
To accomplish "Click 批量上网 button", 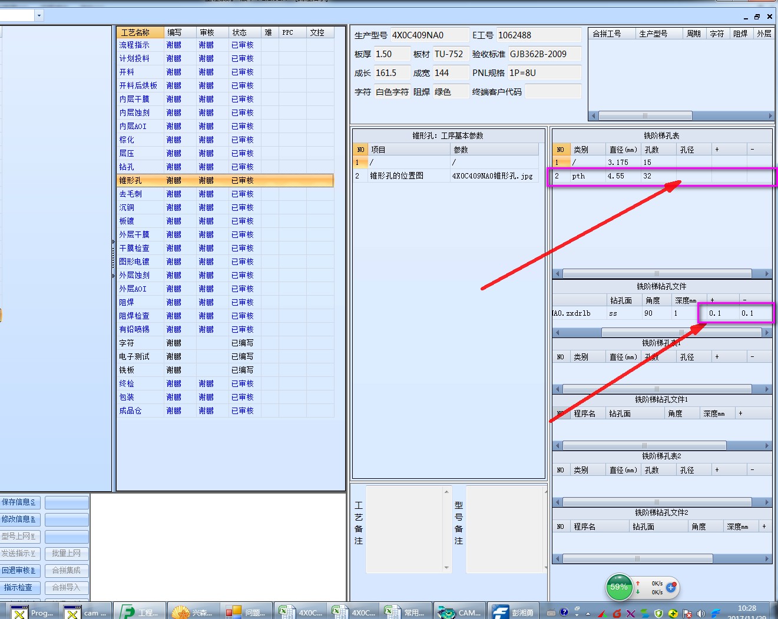I will click(x=67, y=554).
